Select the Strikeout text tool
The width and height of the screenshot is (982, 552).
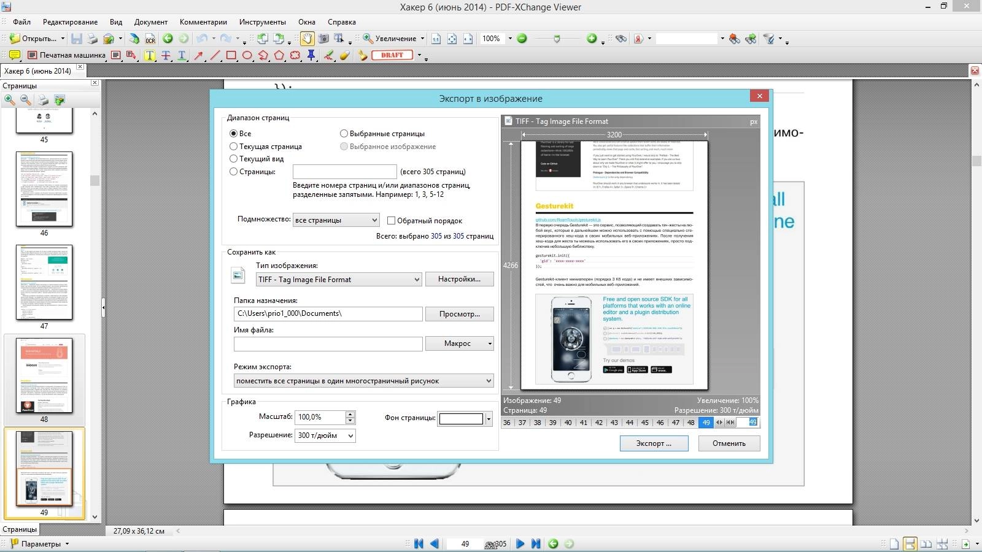coord(166,55)
